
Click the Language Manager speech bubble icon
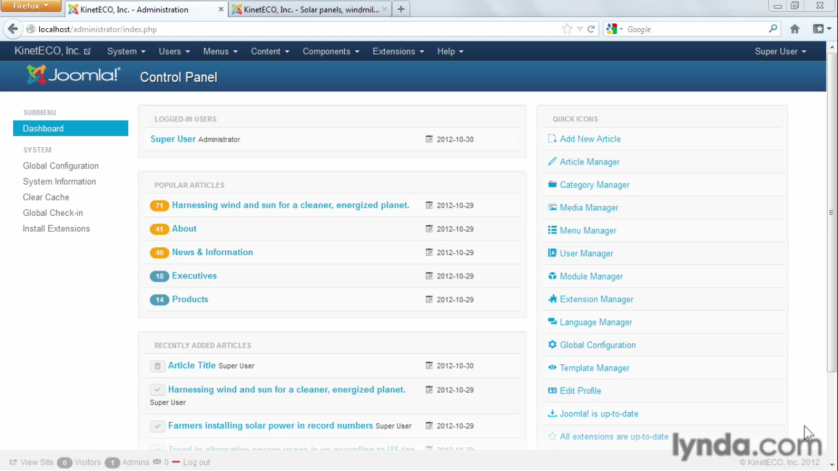552,321
